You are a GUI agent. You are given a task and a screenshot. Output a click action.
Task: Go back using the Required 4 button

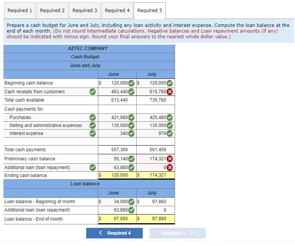[114, 233]
